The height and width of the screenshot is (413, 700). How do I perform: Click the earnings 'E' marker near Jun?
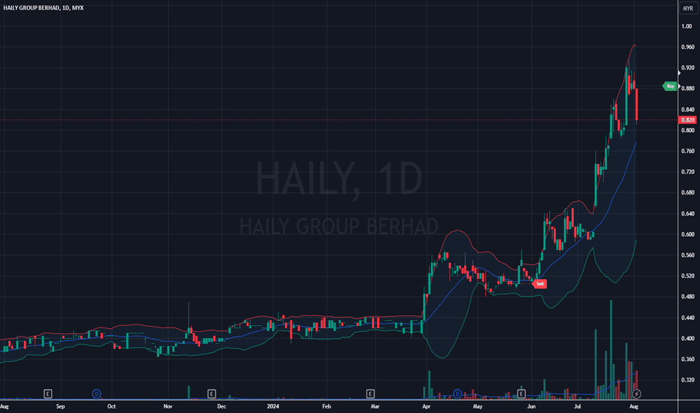point(521,393)
